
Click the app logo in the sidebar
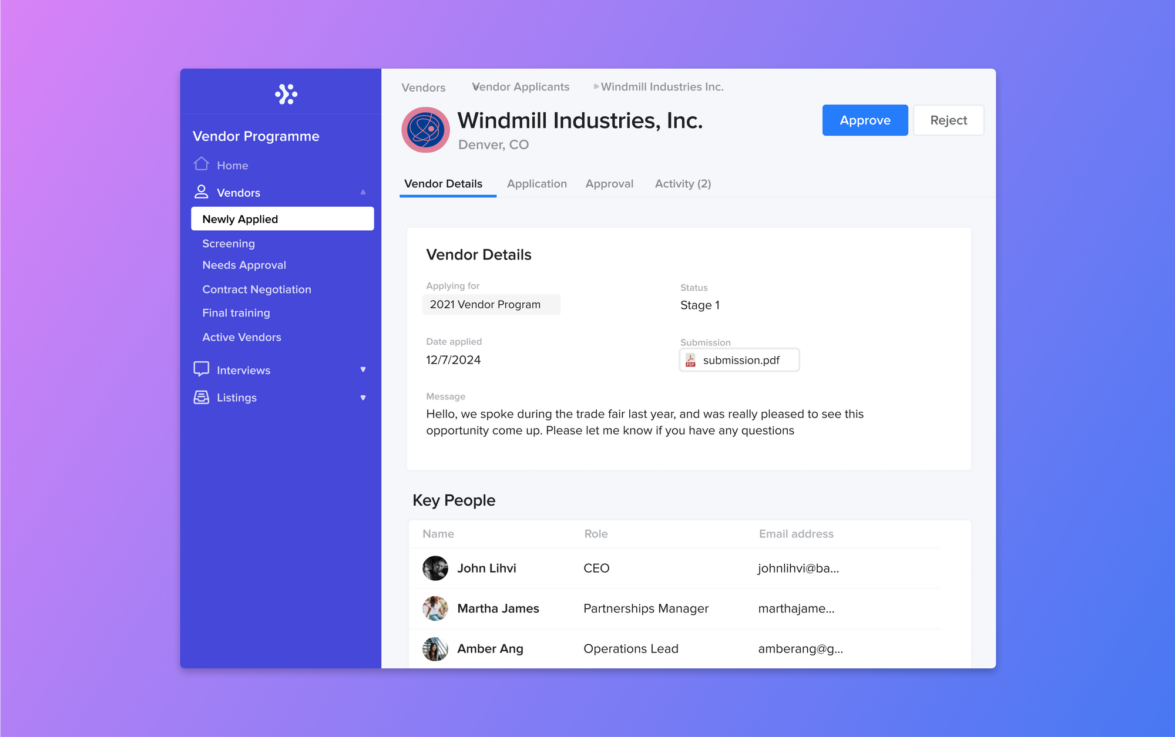click(286, 94)
